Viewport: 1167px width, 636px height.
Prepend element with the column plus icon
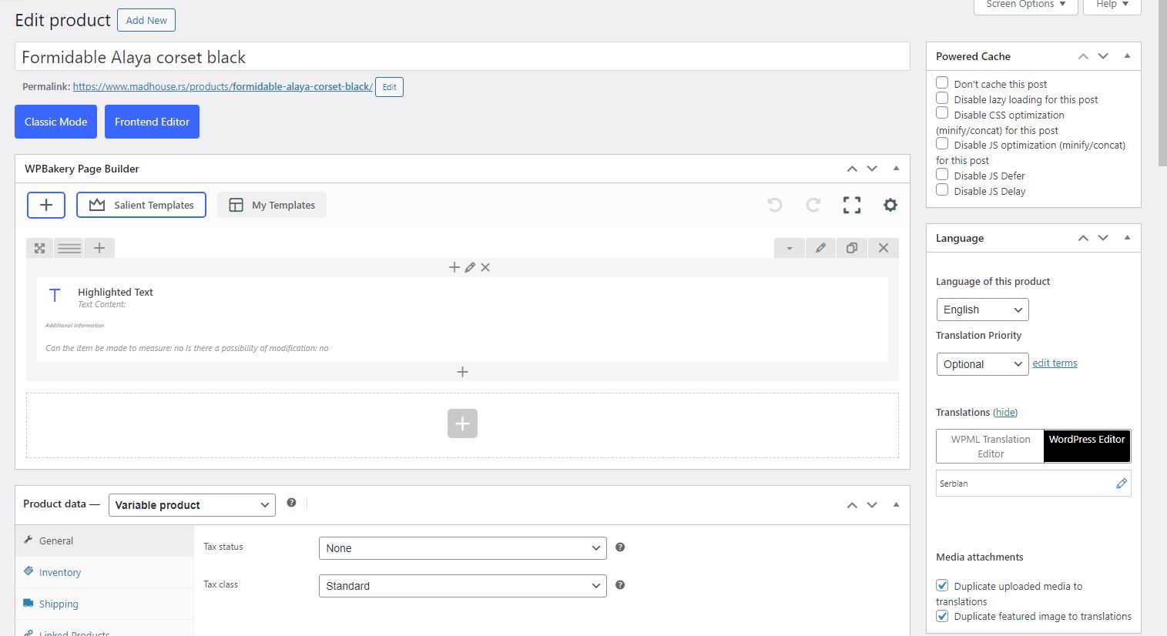point(454,267)
